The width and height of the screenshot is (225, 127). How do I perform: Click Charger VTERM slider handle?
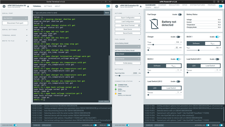pos(153,45)
